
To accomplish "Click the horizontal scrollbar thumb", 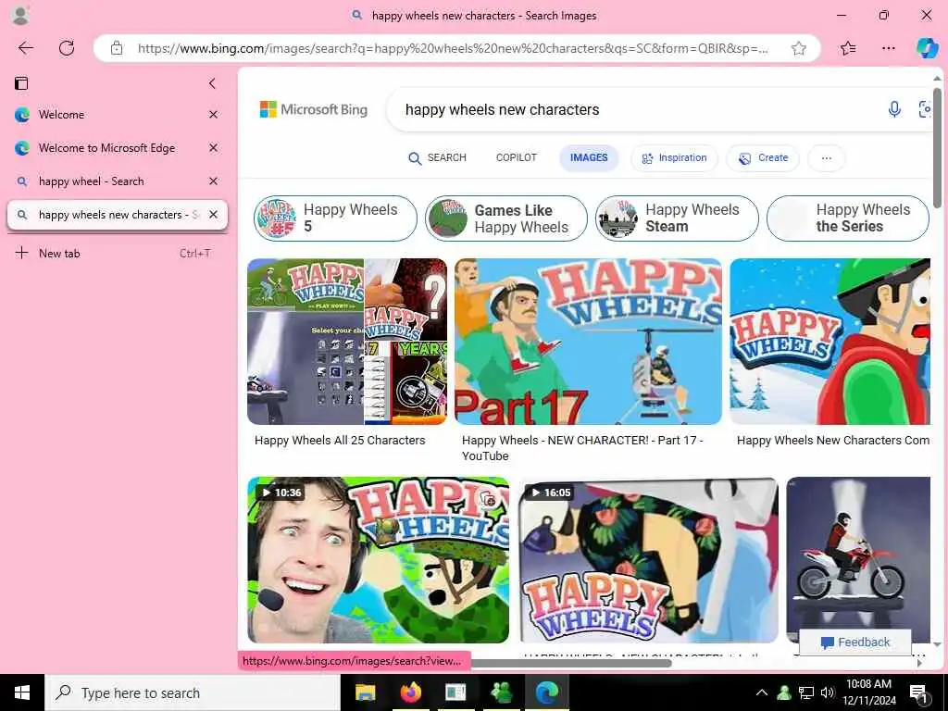I will [x=571, y=663].
